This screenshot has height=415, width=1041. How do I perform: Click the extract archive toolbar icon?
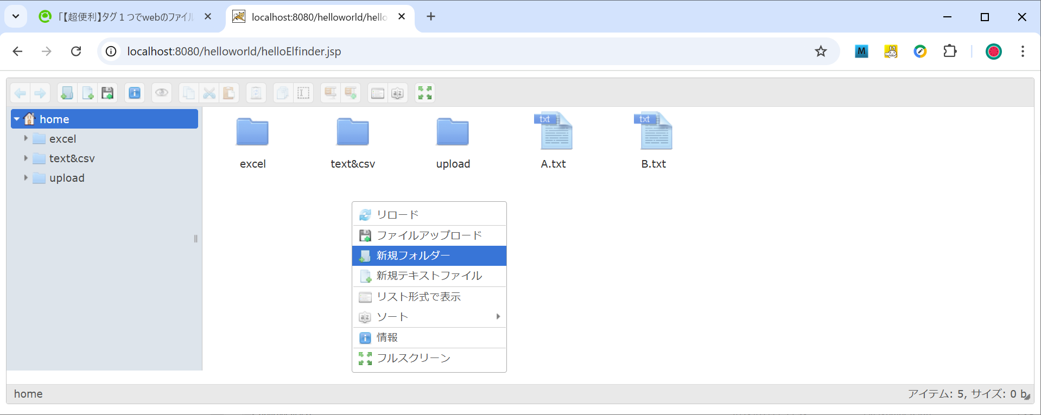click(x=331, y=93)
